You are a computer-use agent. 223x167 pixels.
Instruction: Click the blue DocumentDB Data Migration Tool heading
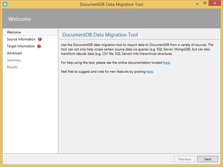pyautogui.click(x=100, y=35)
